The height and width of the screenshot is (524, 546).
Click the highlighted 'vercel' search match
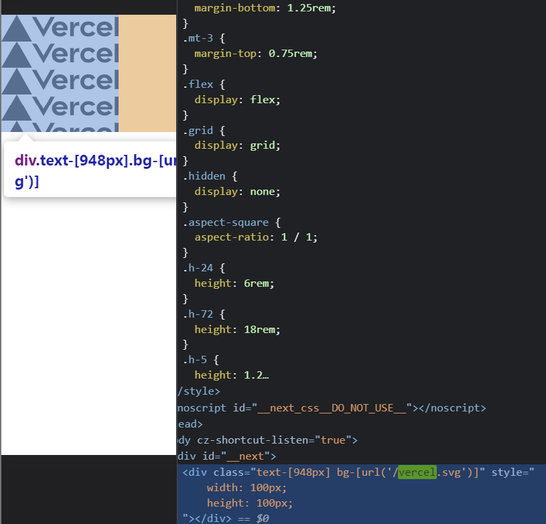point(417,472)
